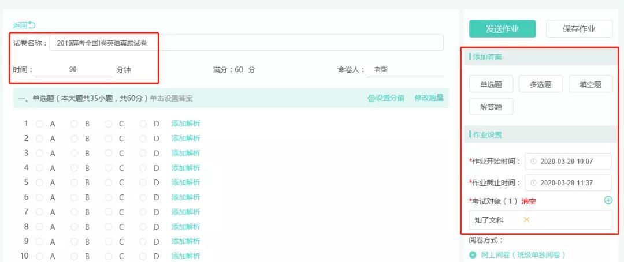Click the 试卷名称 input field
Image resolution: width=624 pixels, height=262 pixels.
(x=246, y=43)
